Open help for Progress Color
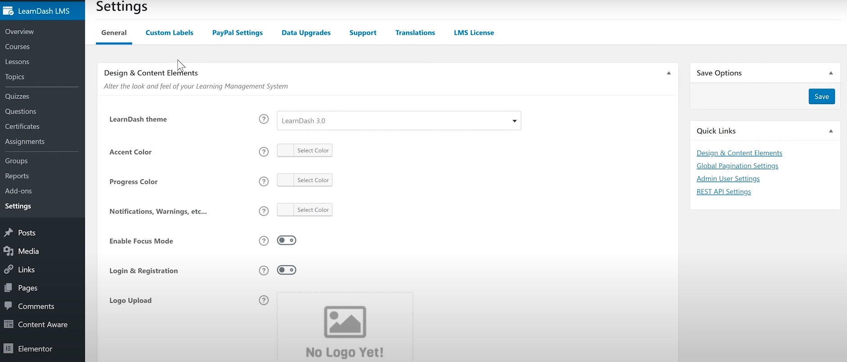This screenshot has height=362, width=847. [264, 182]
